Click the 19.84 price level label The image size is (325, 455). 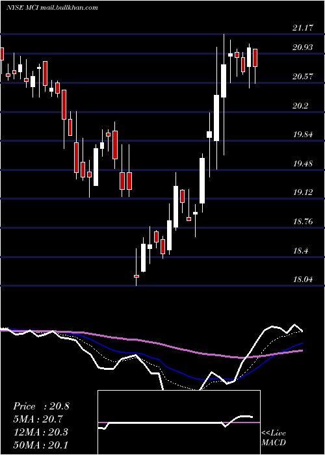coord(303,135)
